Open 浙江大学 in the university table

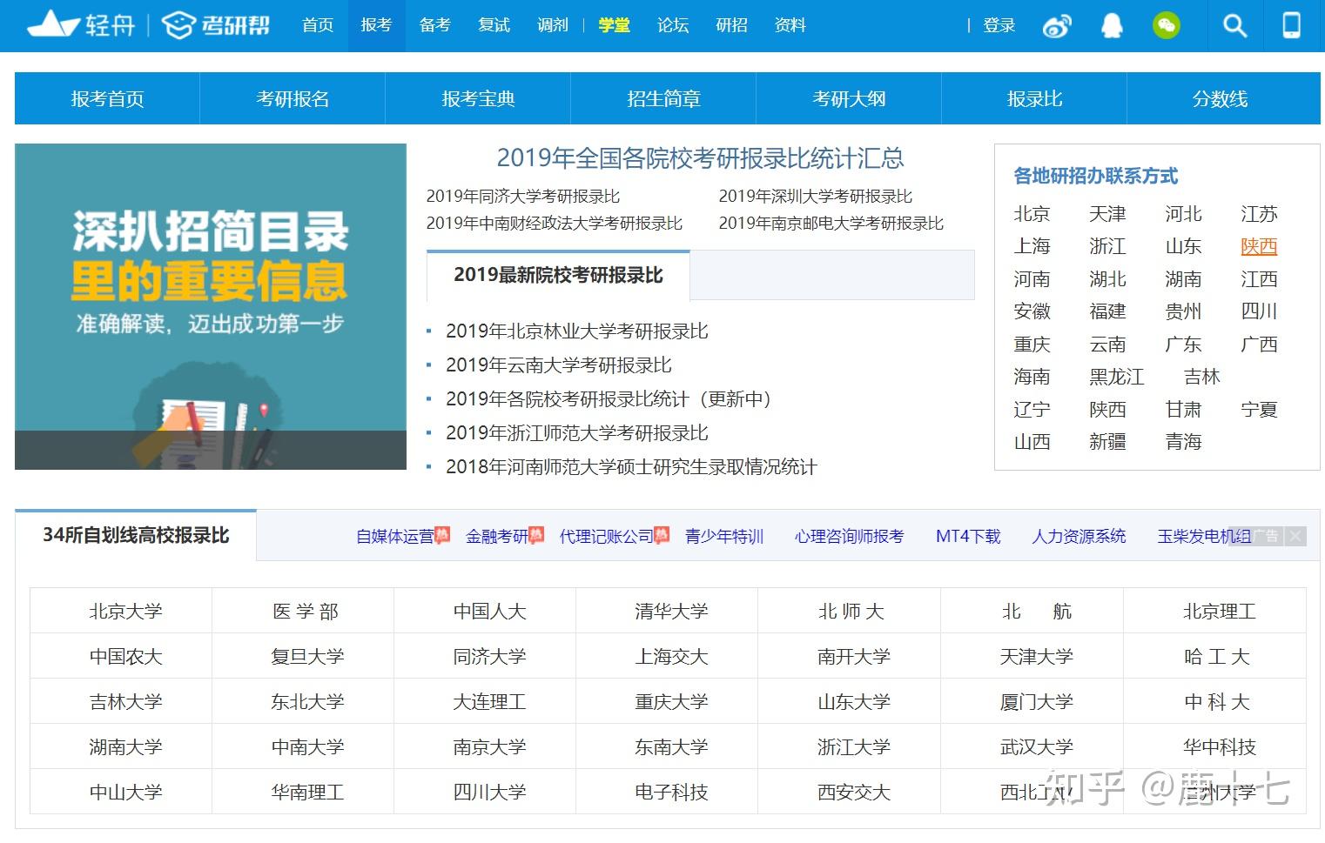(x=854, y=747)
